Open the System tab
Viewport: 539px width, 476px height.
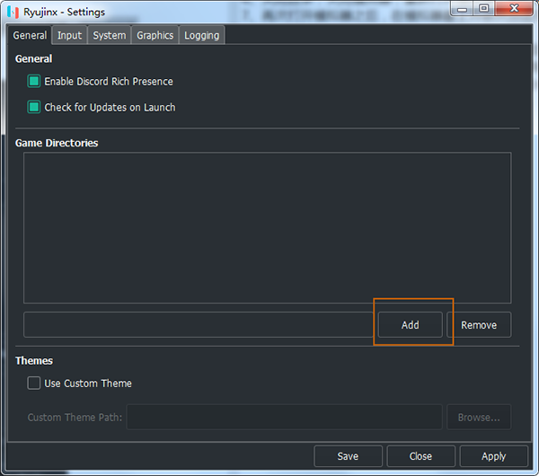click(x=110, y=35)
